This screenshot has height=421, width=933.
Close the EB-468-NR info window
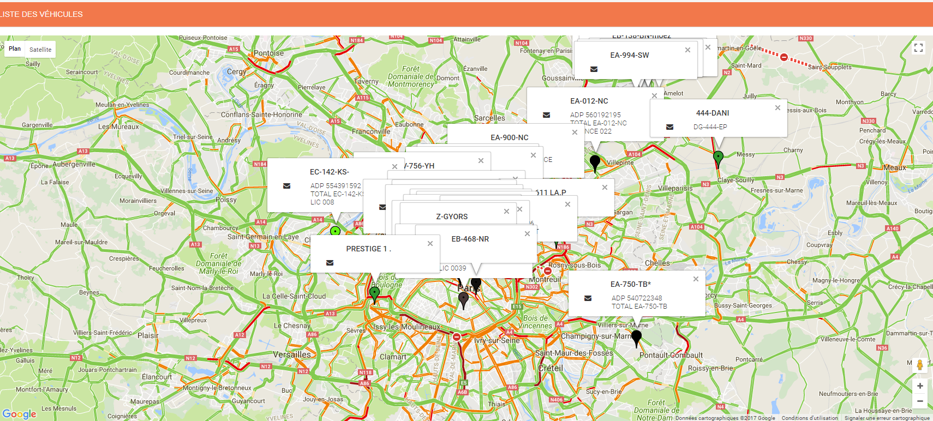click(527, 233)
